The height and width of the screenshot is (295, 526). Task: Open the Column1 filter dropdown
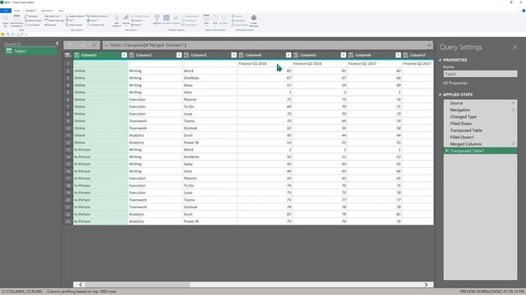coord(124,55)
